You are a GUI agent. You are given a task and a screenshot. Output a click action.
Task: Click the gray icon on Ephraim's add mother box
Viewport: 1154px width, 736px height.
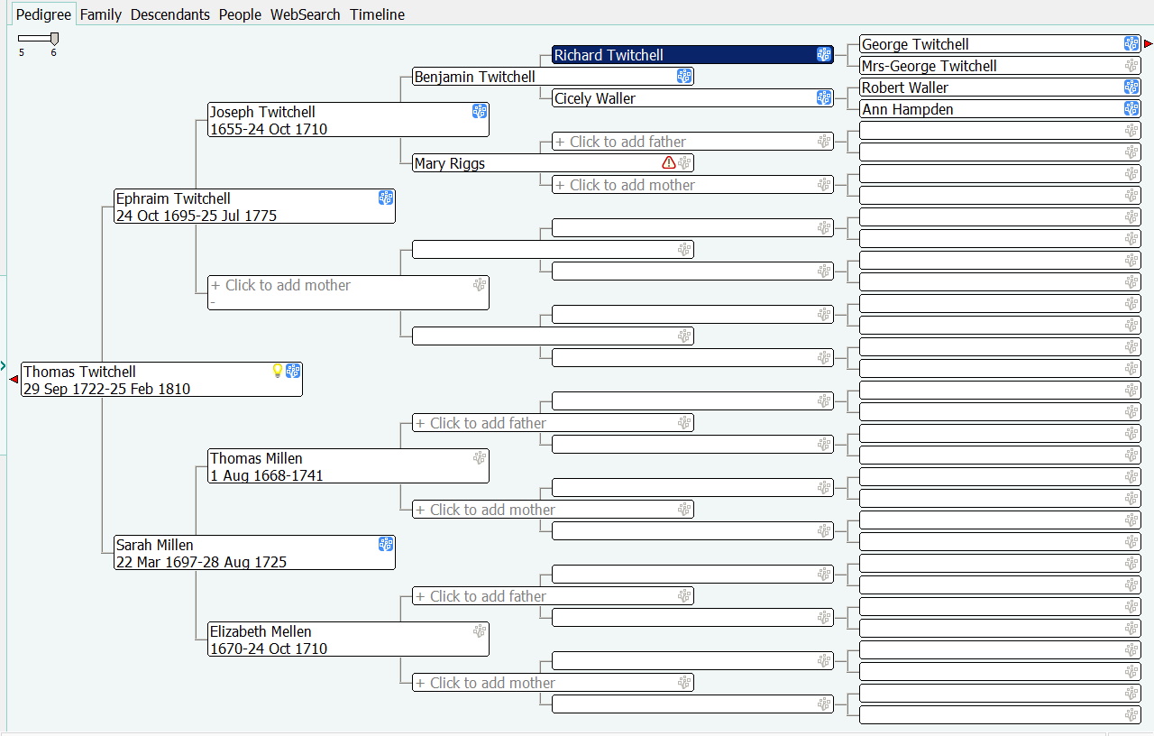pyautogui.click(x=480, y=284)
